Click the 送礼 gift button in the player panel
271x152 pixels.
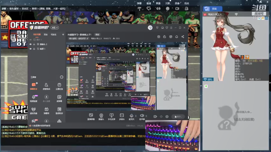(208, 79)
